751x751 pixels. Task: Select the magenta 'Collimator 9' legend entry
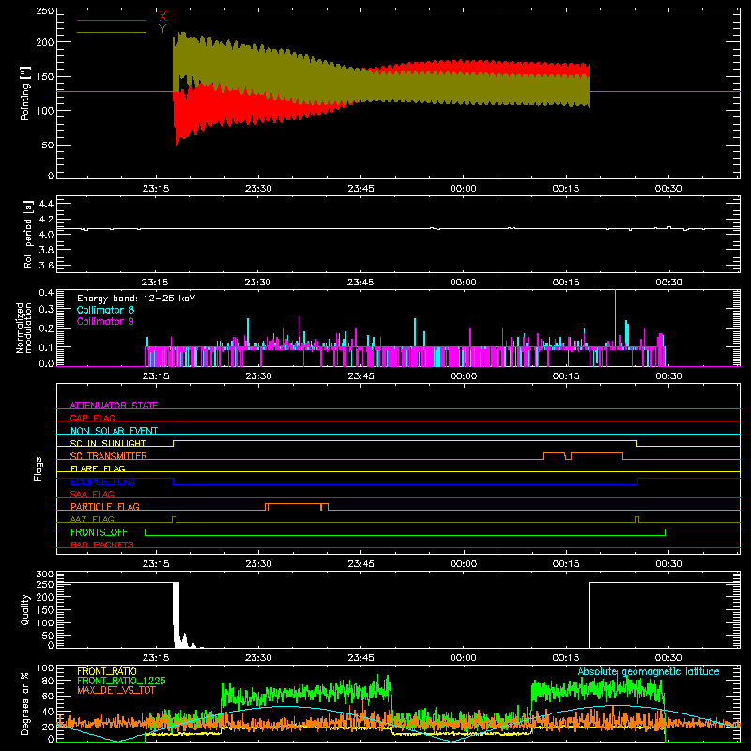point(105,321)
